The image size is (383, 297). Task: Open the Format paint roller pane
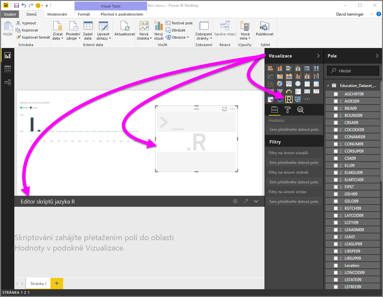click(x=287, y=110)
